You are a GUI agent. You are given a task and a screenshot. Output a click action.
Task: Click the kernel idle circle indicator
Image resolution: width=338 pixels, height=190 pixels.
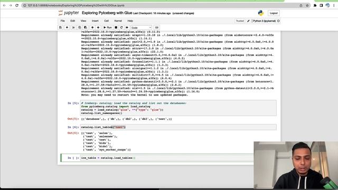tap(278, 21)
